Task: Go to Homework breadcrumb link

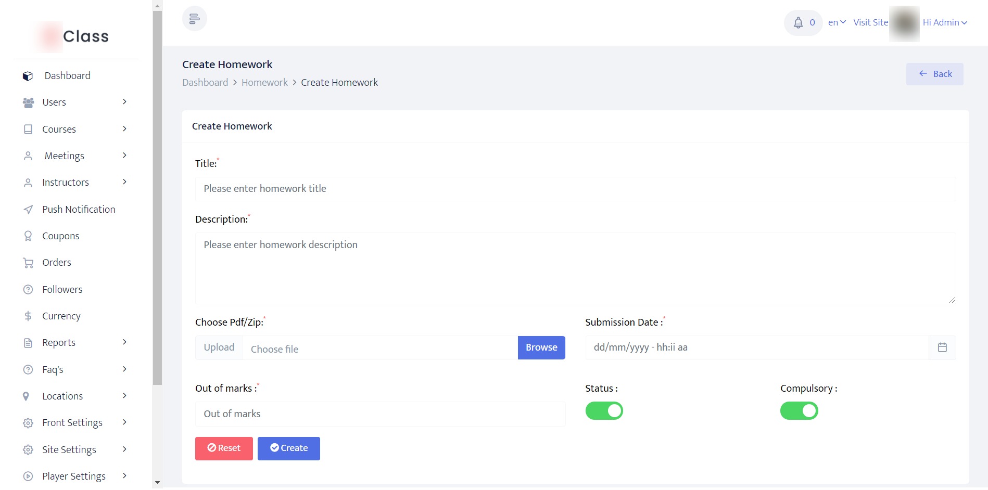Action: pos(264,83)
